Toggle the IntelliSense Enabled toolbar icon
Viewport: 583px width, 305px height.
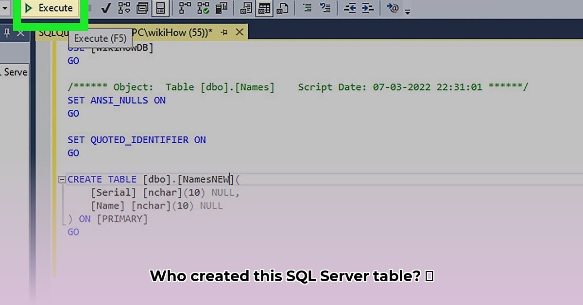click(x=161, y=8)
